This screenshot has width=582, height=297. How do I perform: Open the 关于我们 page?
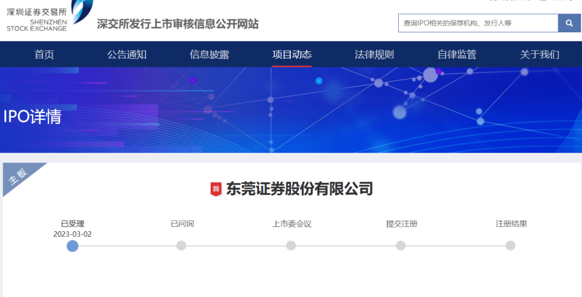[539, 54]
